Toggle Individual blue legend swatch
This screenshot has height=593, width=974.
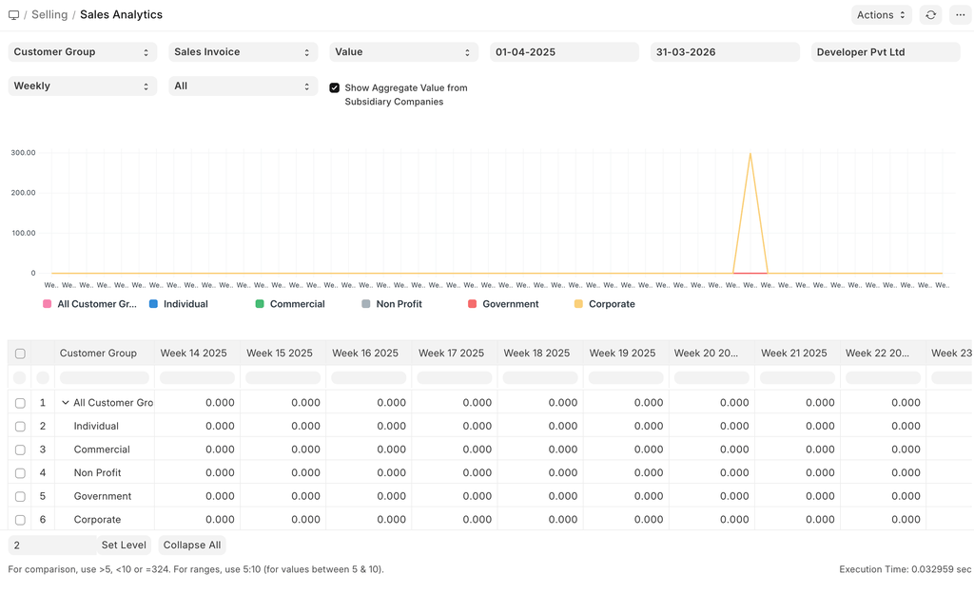pyautogui.click(x=153, y=304)
